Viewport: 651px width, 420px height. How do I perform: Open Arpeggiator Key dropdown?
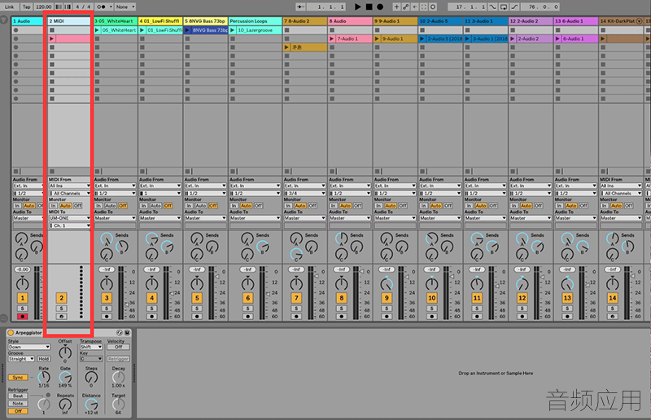pos(91,359)
